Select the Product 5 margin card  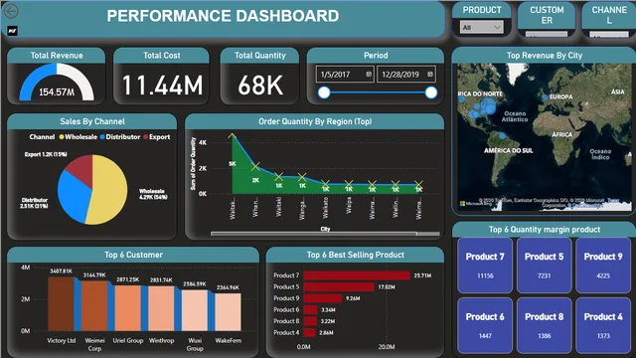[x=545, y=266]
